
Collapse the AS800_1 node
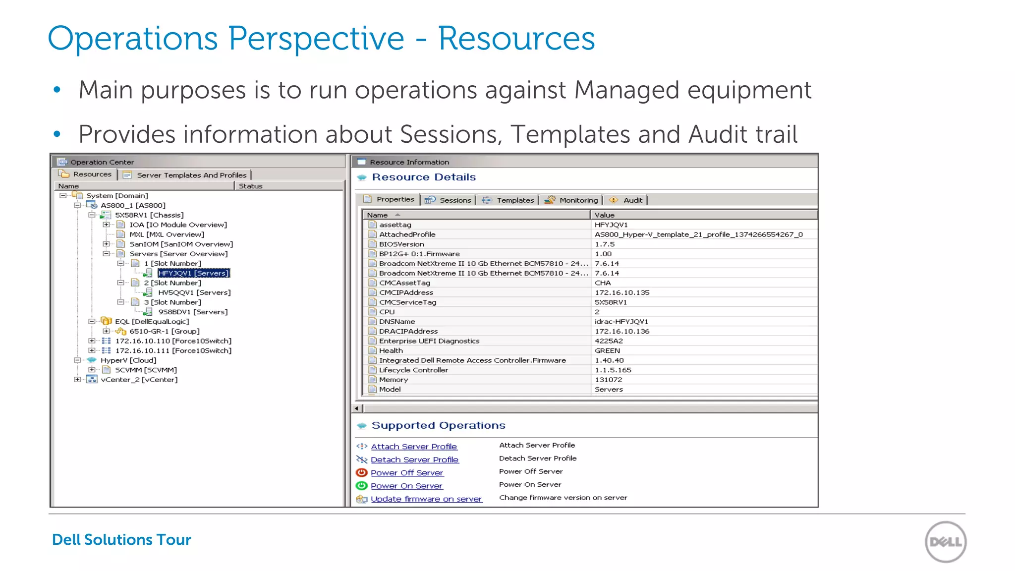77,205
